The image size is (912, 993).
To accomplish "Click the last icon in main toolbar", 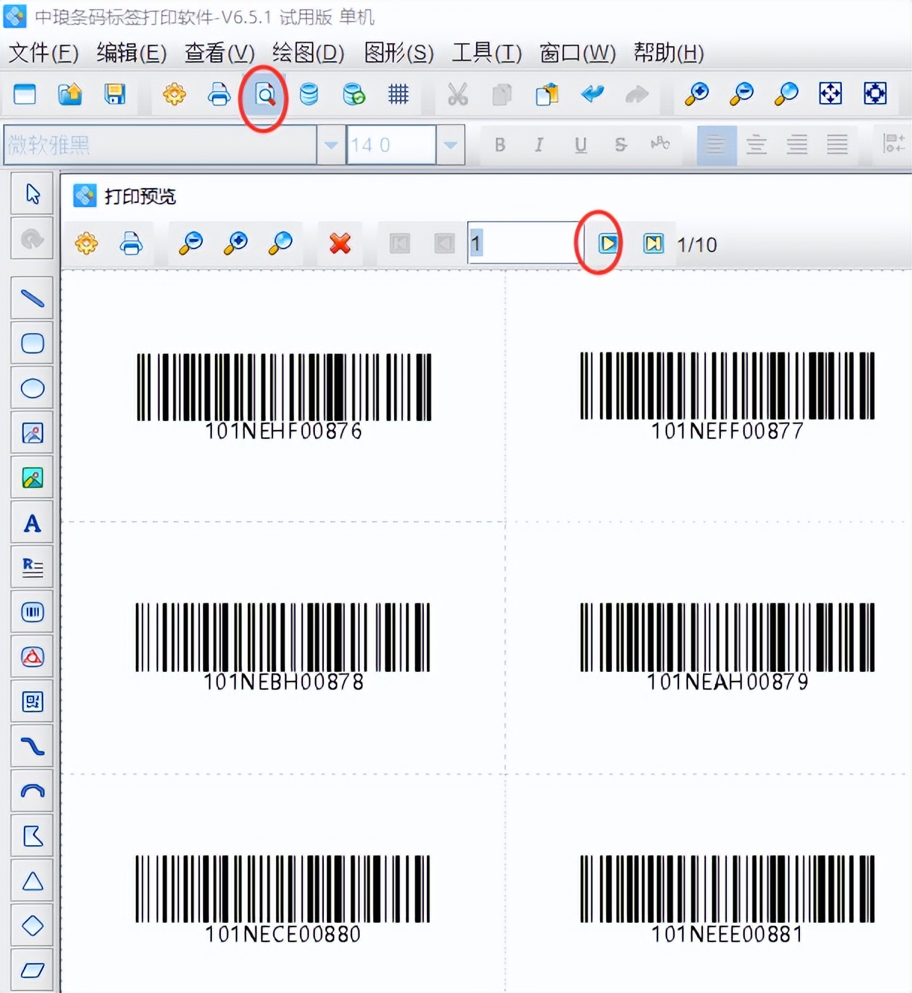I will coord(875,94).
